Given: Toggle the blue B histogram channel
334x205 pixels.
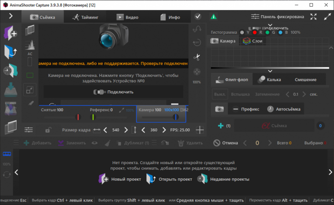Looking at the screenshot, I should (x=281, y=32).
